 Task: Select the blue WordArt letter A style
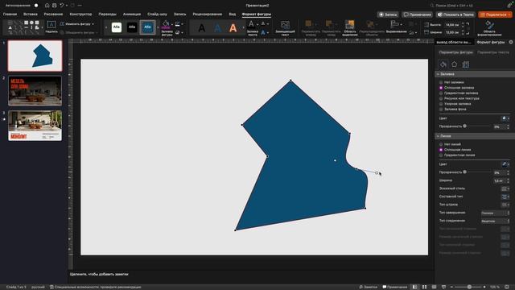217,28
